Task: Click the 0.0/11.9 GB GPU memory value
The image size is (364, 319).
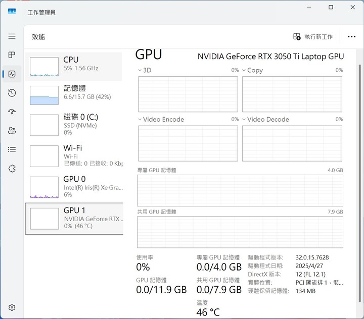Action: click(161, 290)
